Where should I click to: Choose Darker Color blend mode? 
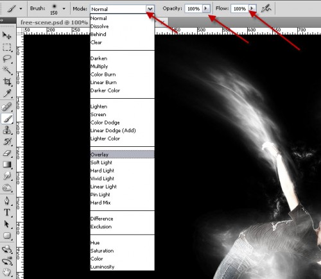point(122,90)
